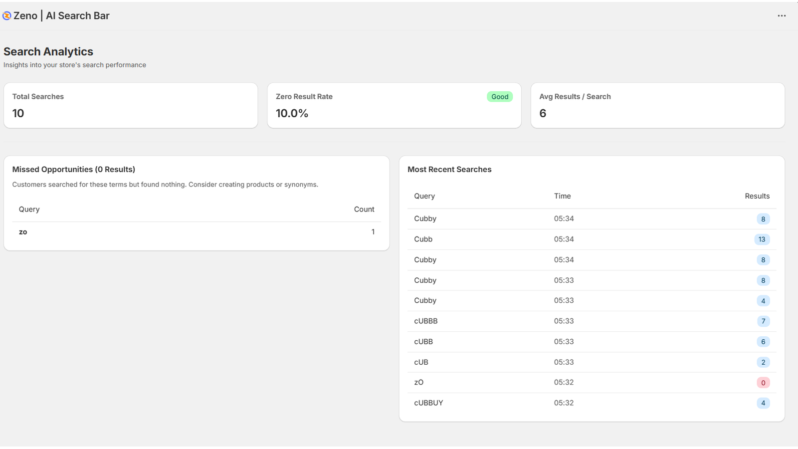
Task: Select the Total Searches card
Action: (x=131, y=105)
